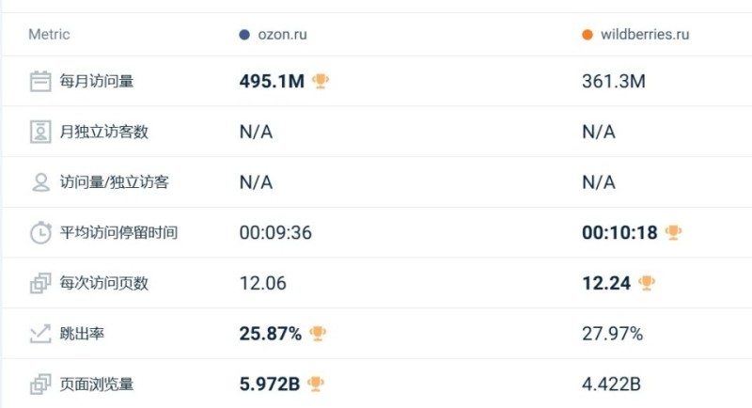This screenshot has width=752, height=408.
Task: Click the wildberries.ru 361.3M visits value
Action: click(614, 81)
